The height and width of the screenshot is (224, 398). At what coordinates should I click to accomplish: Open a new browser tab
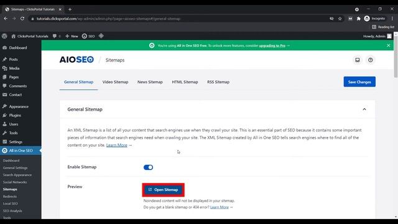(70, 9)
